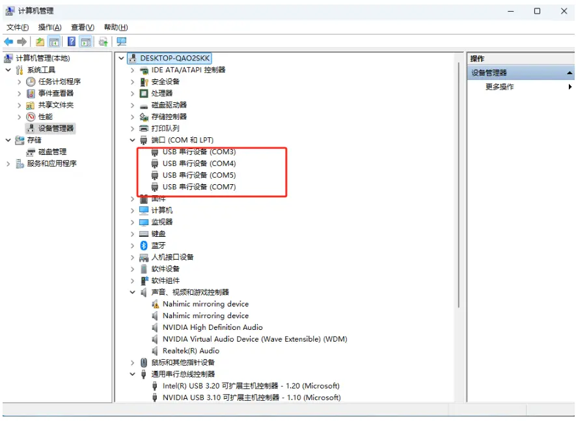Select USB 串行设备 (COM3)

click(199, 152)
